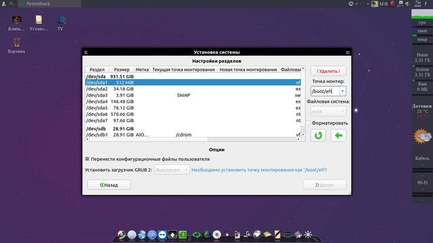Select the /dev/sda2 34.18 GiB partition
The width and height of the screenshot is (433, 243).
[x=193, y=88]
